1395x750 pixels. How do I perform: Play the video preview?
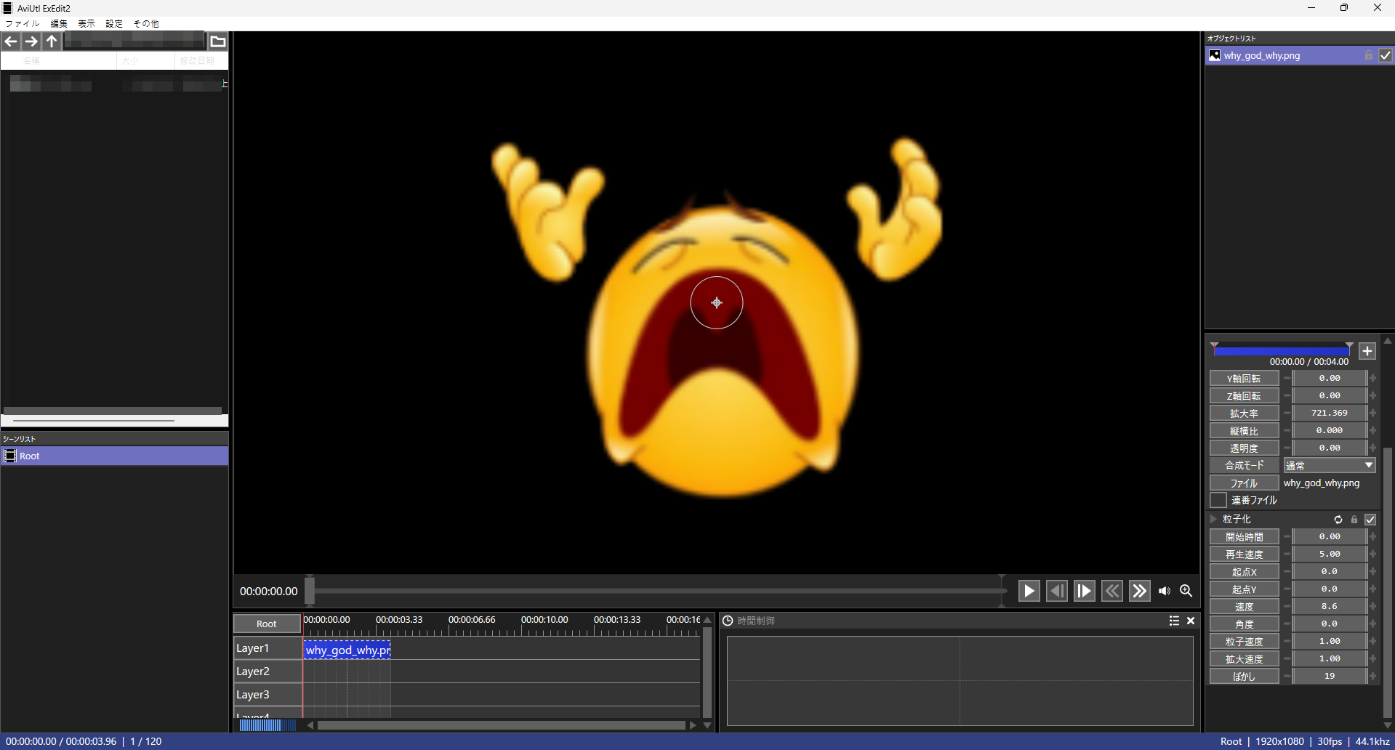tap(1029, 591)
